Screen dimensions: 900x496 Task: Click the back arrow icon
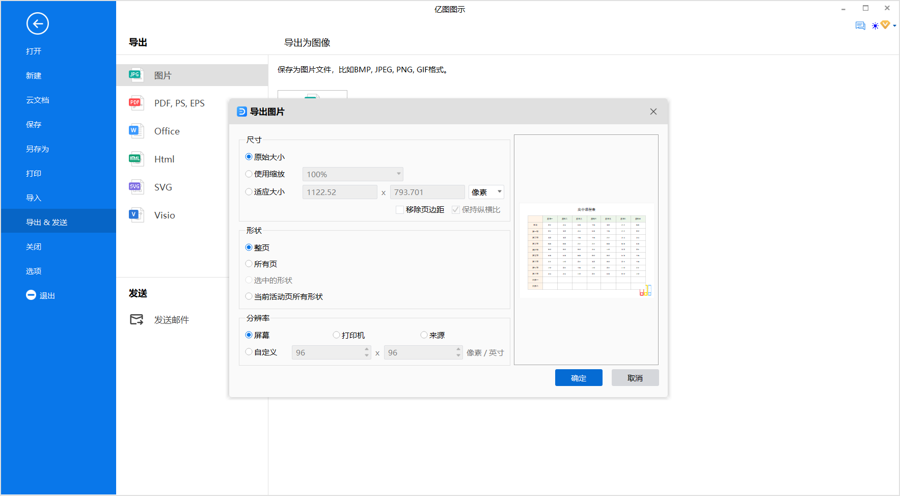click(x=38, y=23)
